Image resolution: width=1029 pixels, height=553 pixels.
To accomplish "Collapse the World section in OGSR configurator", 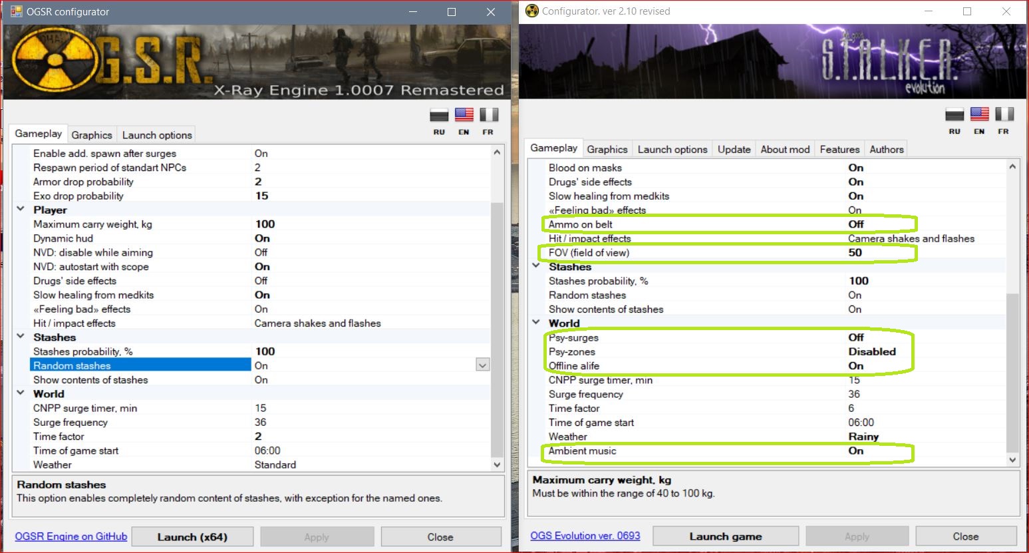I will [21, 393].
